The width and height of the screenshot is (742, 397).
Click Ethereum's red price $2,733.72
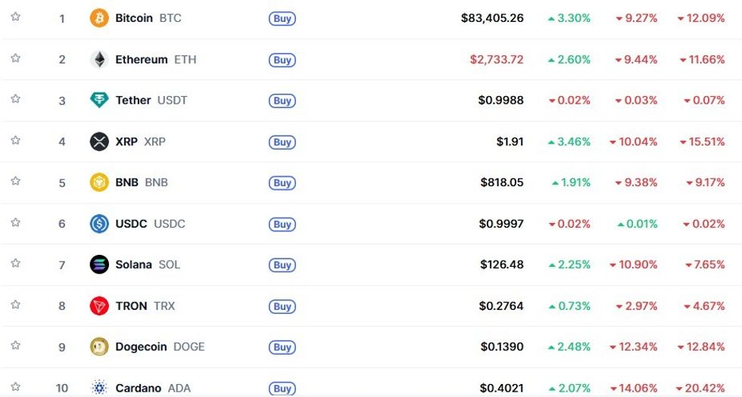point(496,60)
